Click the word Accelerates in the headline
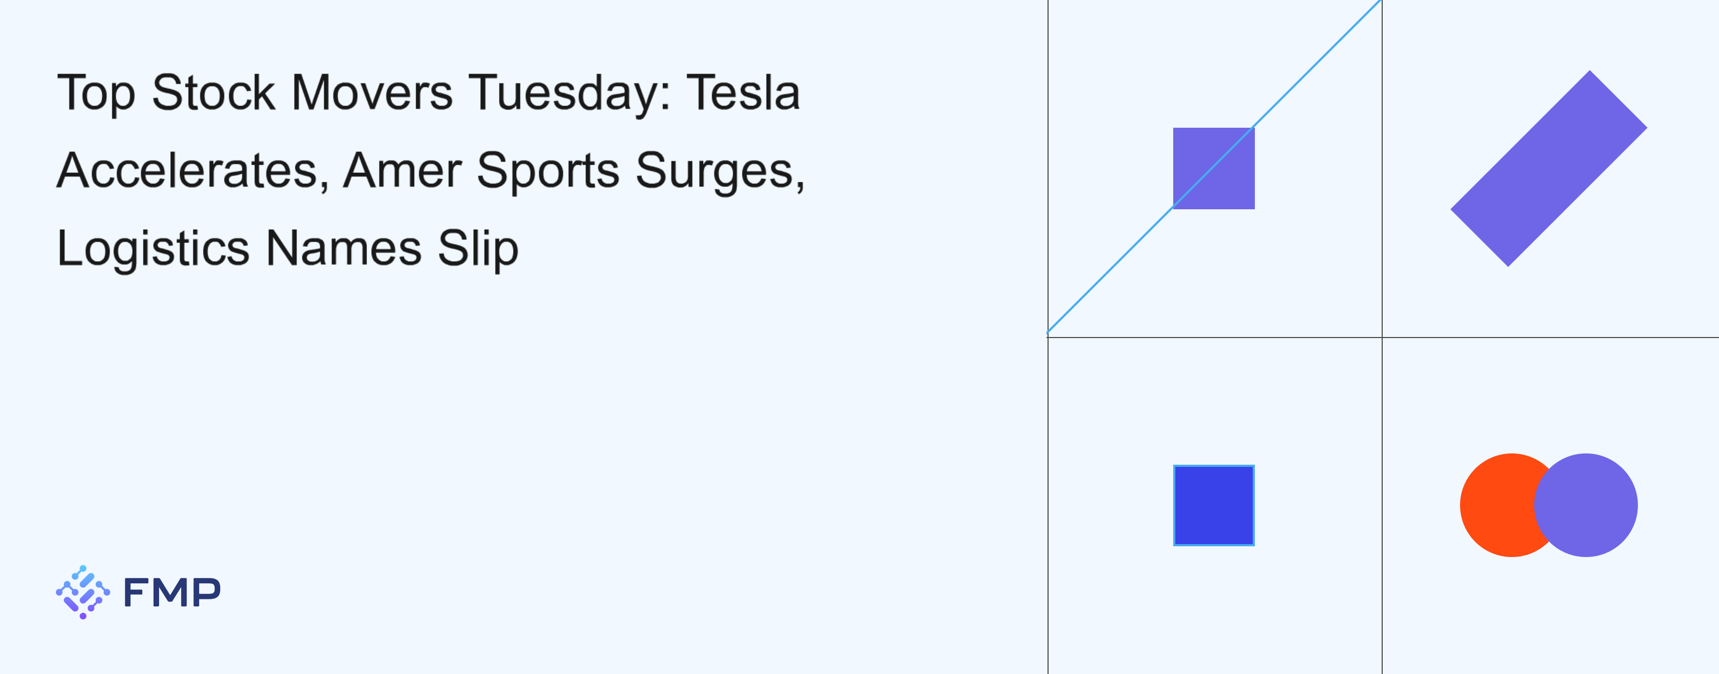Screen dimensions: 1719x674 pyautogui.click(x=187, y=171)
